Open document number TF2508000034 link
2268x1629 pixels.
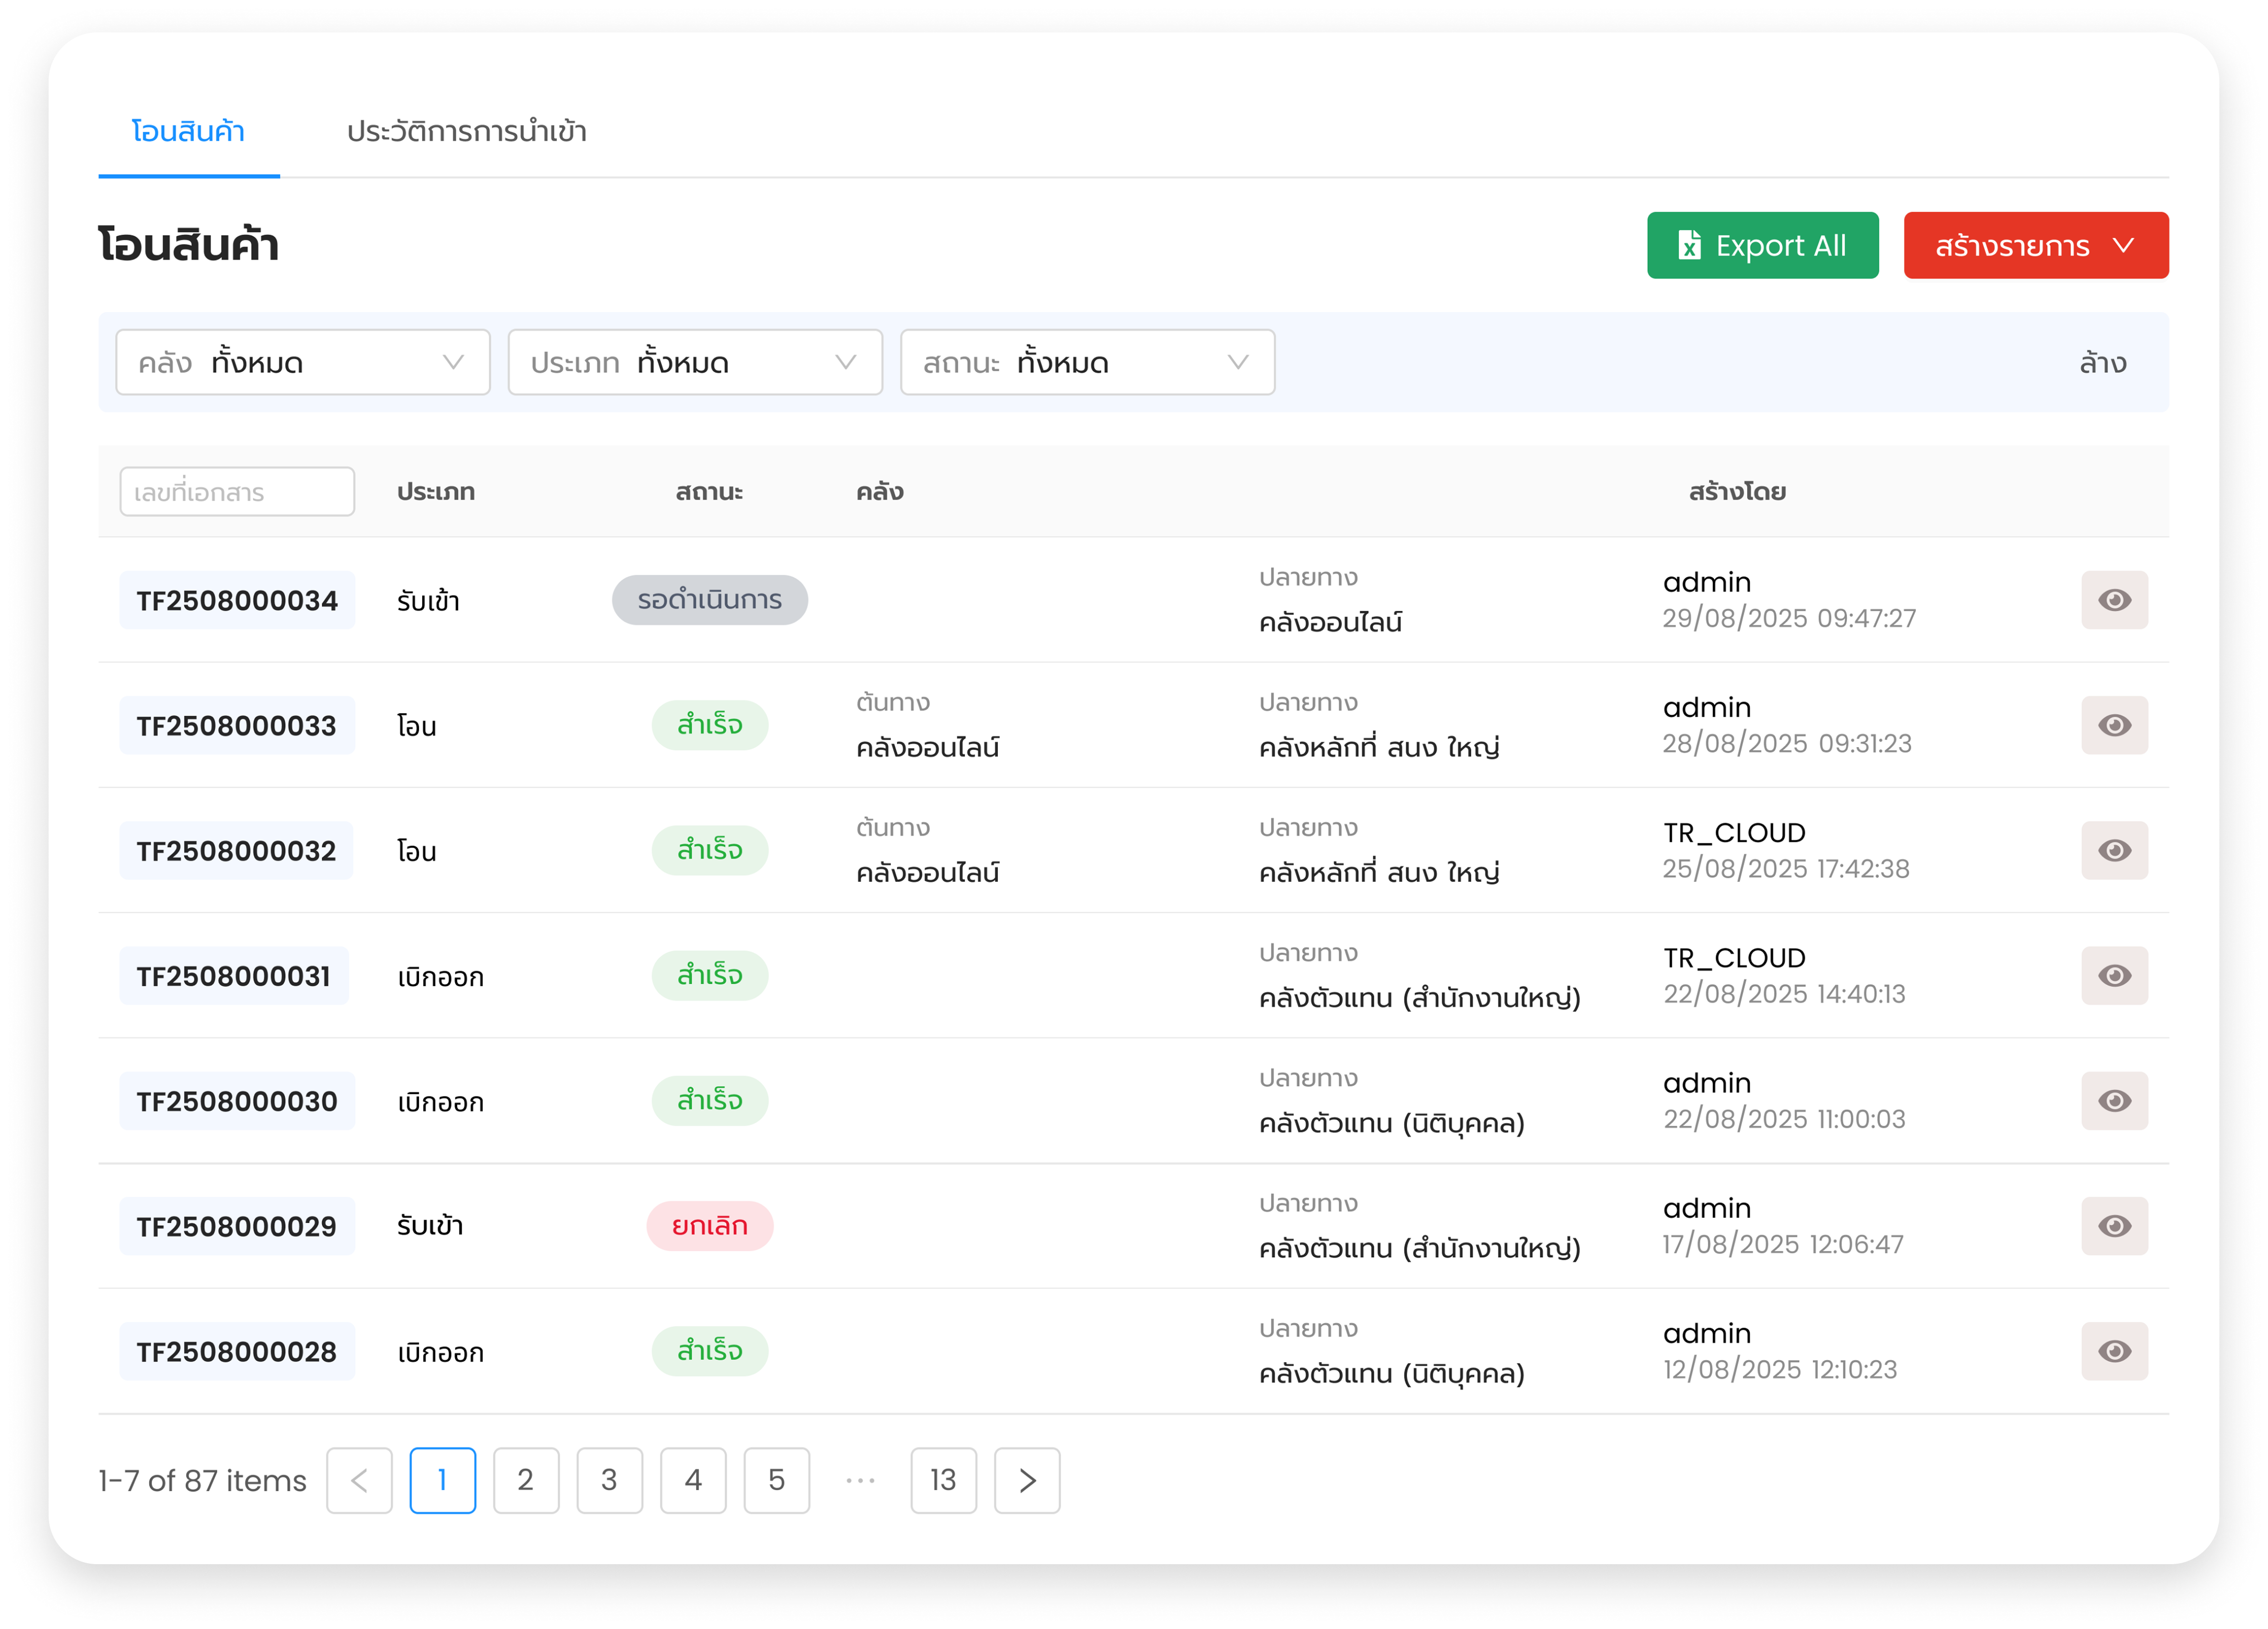237,601
